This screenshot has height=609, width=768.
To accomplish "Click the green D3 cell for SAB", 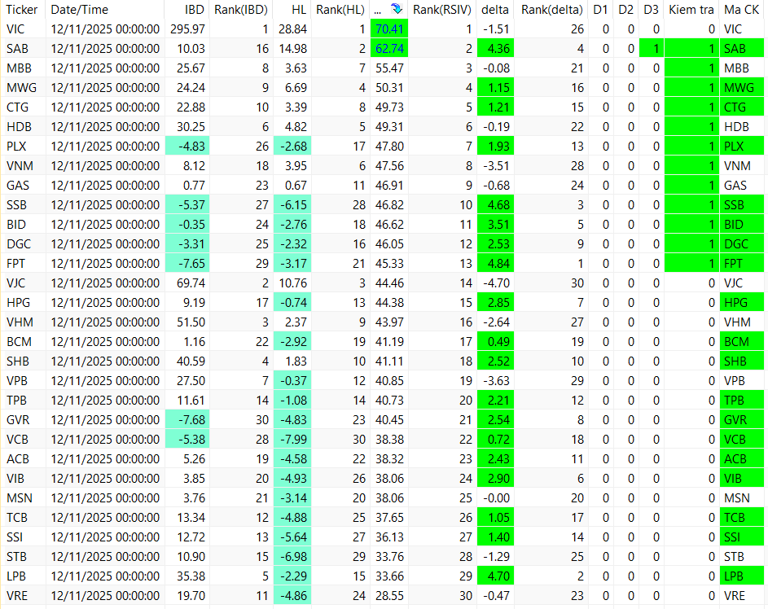I will [652, 49].
